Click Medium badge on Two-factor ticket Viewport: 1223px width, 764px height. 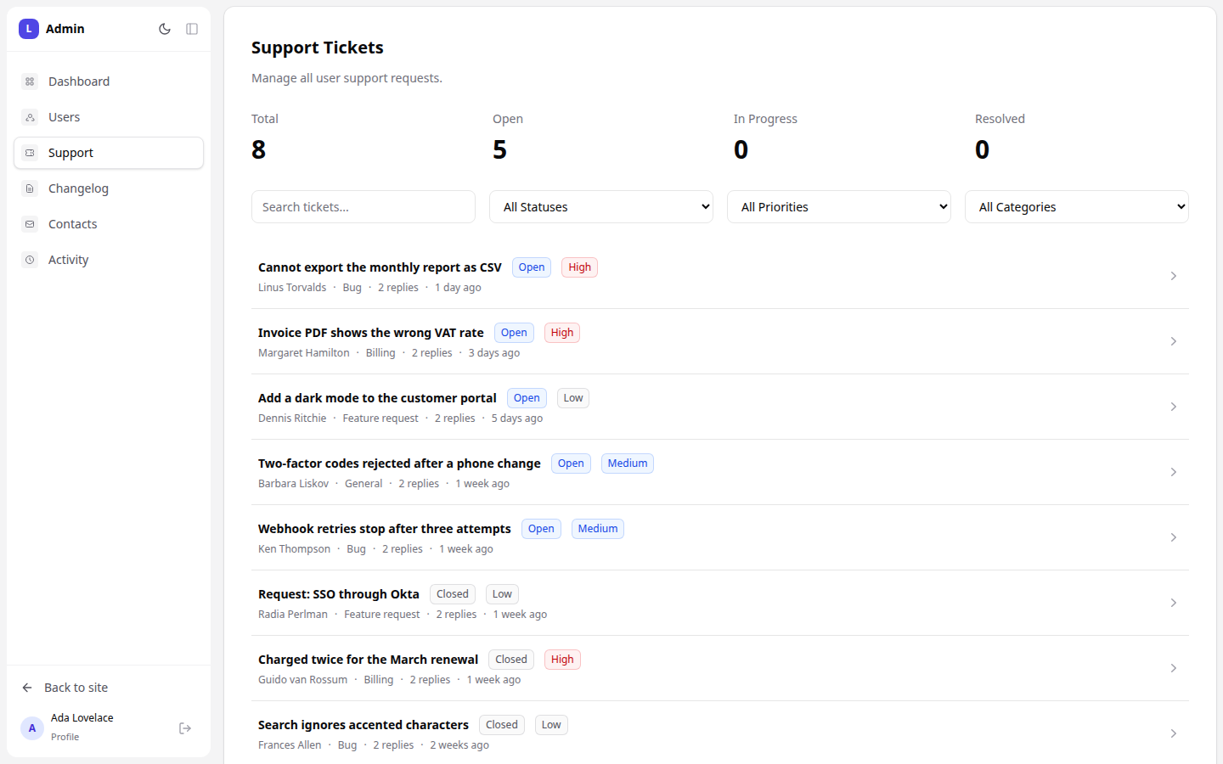click(628, 463)
